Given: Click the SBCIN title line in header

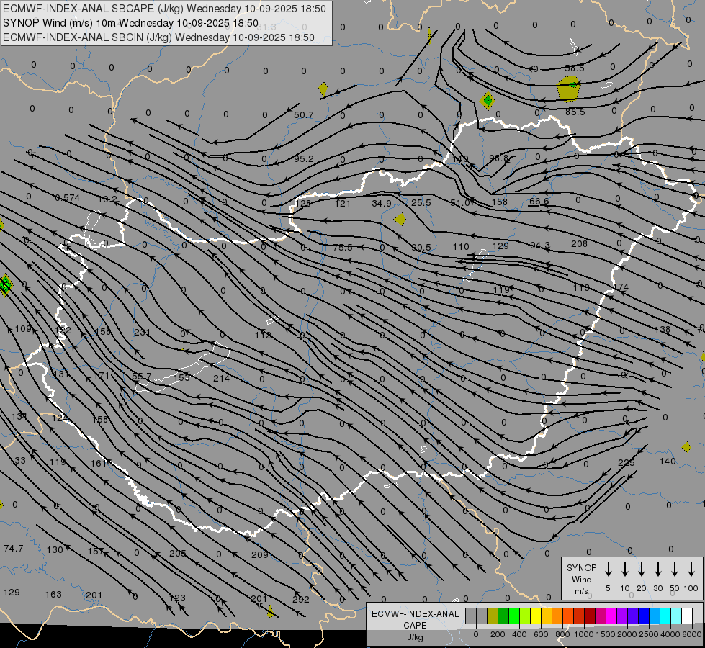Looking at the screenshot, I should point(158,37).
